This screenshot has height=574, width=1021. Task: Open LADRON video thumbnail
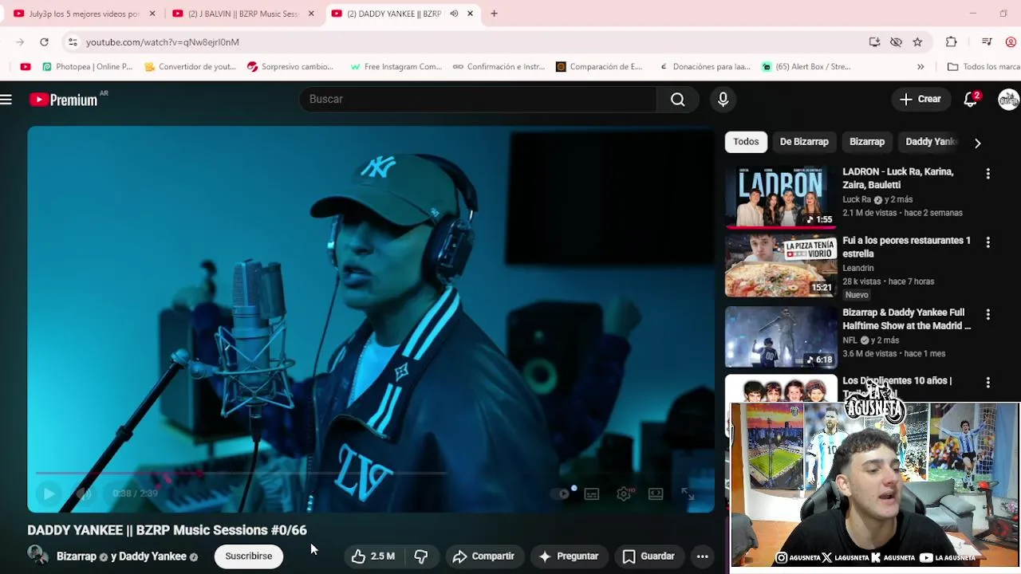coord(781,196)
